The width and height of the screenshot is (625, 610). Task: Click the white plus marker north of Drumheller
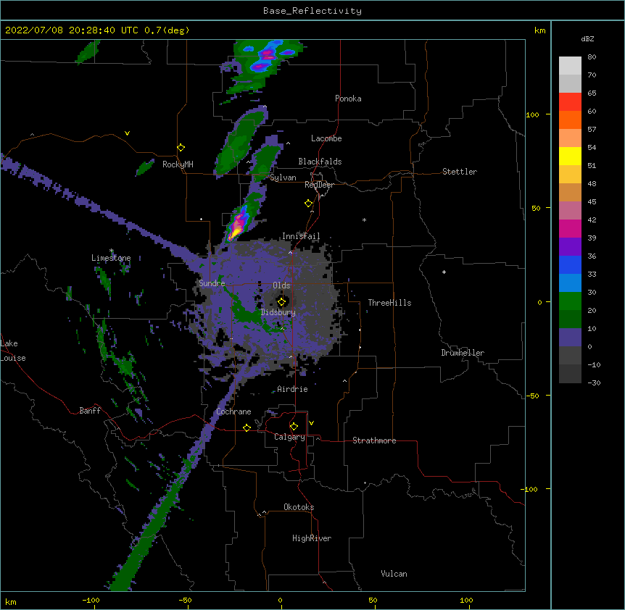(444, 272)
